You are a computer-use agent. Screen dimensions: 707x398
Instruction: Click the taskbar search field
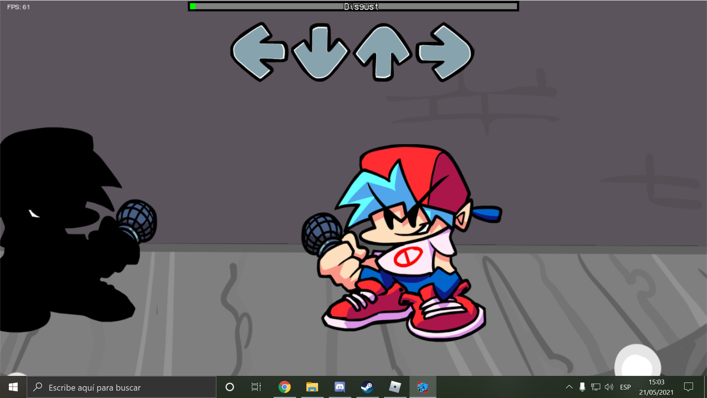tap(122, 387)
